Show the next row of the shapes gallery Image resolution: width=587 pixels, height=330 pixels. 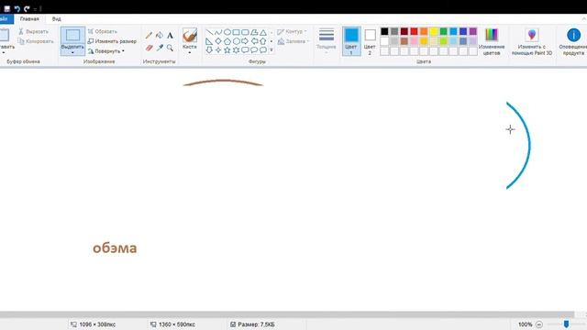(x=271, y=41)
